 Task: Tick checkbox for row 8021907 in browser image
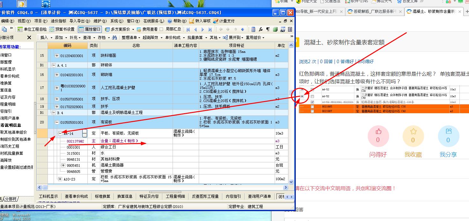coord(312,111)
